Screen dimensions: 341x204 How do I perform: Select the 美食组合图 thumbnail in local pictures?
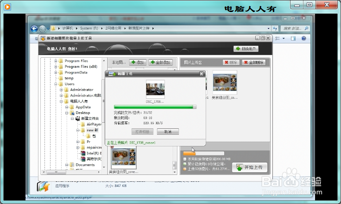coord(124,158)
